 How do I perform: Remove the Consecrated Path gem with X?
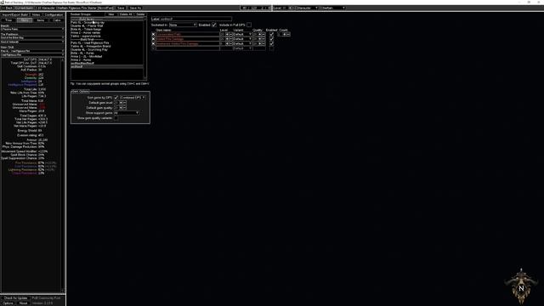153,34
